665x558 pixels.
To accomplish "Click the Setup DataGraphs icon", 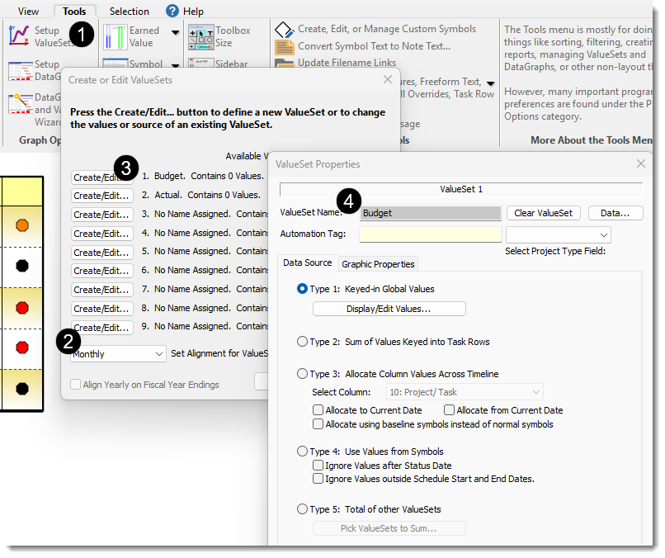I will click(20, 70).
